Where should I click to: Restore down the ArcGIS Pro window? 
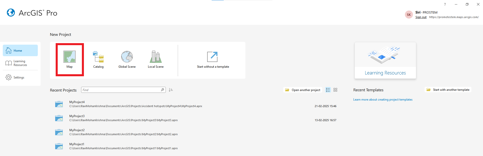(467, 4)
